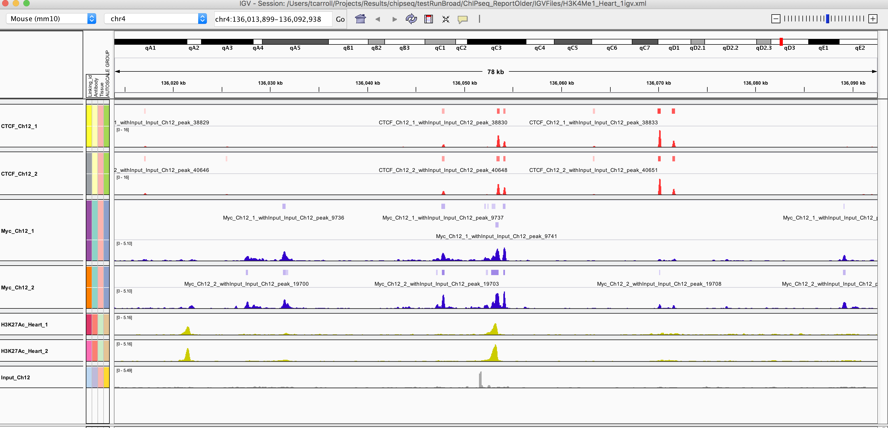
Task: Click peak label CTCF_Ch12_2_withInput_Input_Ch12_peak_40651
Action: [x=593, y=170]
